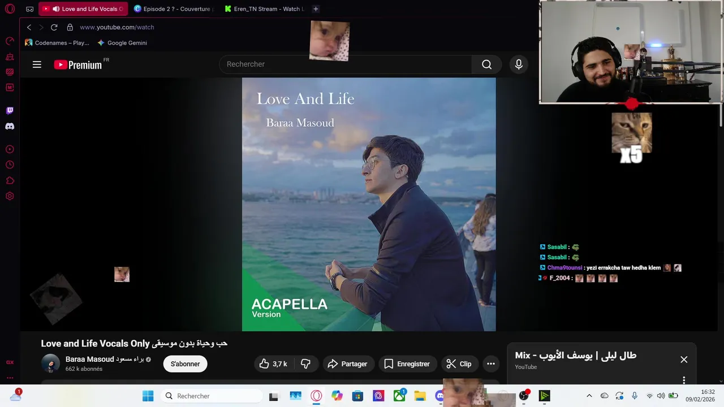Open GX Control speedometer in sidebar
Screen dimensions: 724x407
coord(10,41)
